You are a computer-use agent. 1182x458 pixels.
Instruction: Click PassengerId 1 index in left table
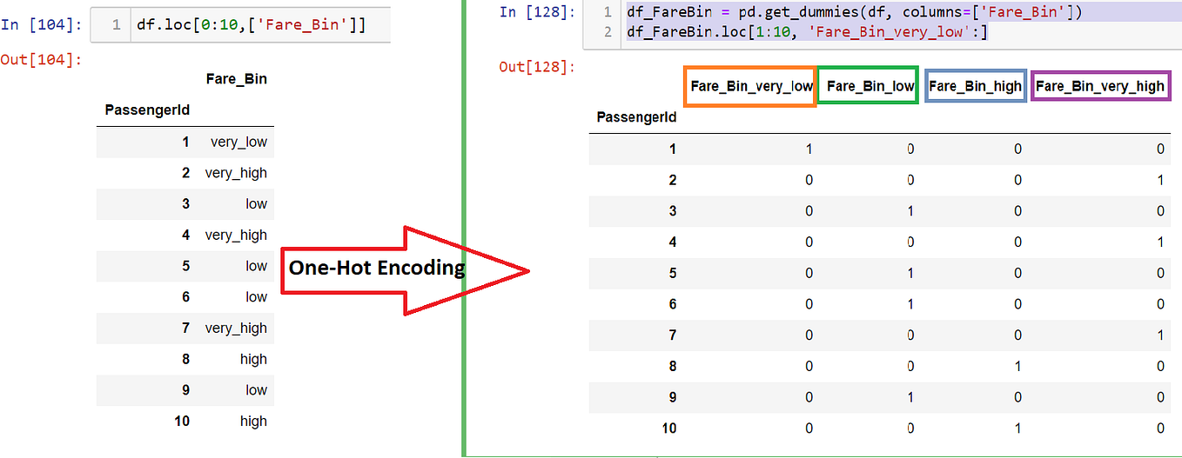coord(185,142)
